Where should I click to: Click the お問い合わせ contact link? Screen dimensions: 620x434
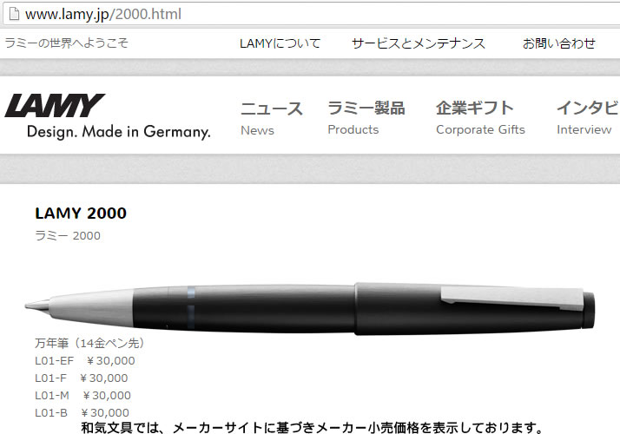click(559, 43)
